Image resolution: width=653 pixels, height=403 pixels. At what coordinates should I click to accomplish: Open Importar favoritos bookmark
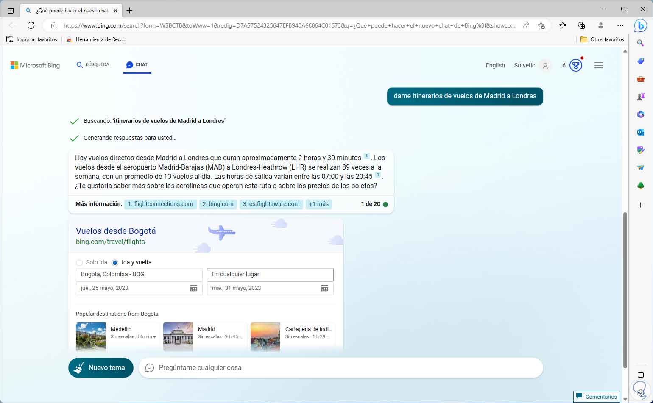(x=32, y=39)
